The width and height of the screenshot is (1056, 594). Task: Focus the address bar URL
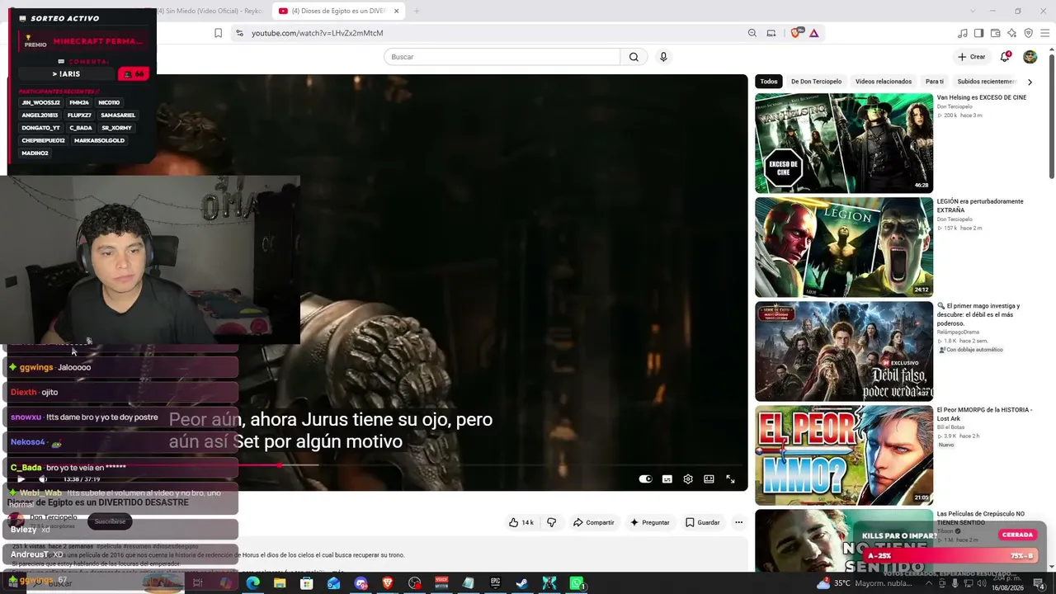(317, 33)
